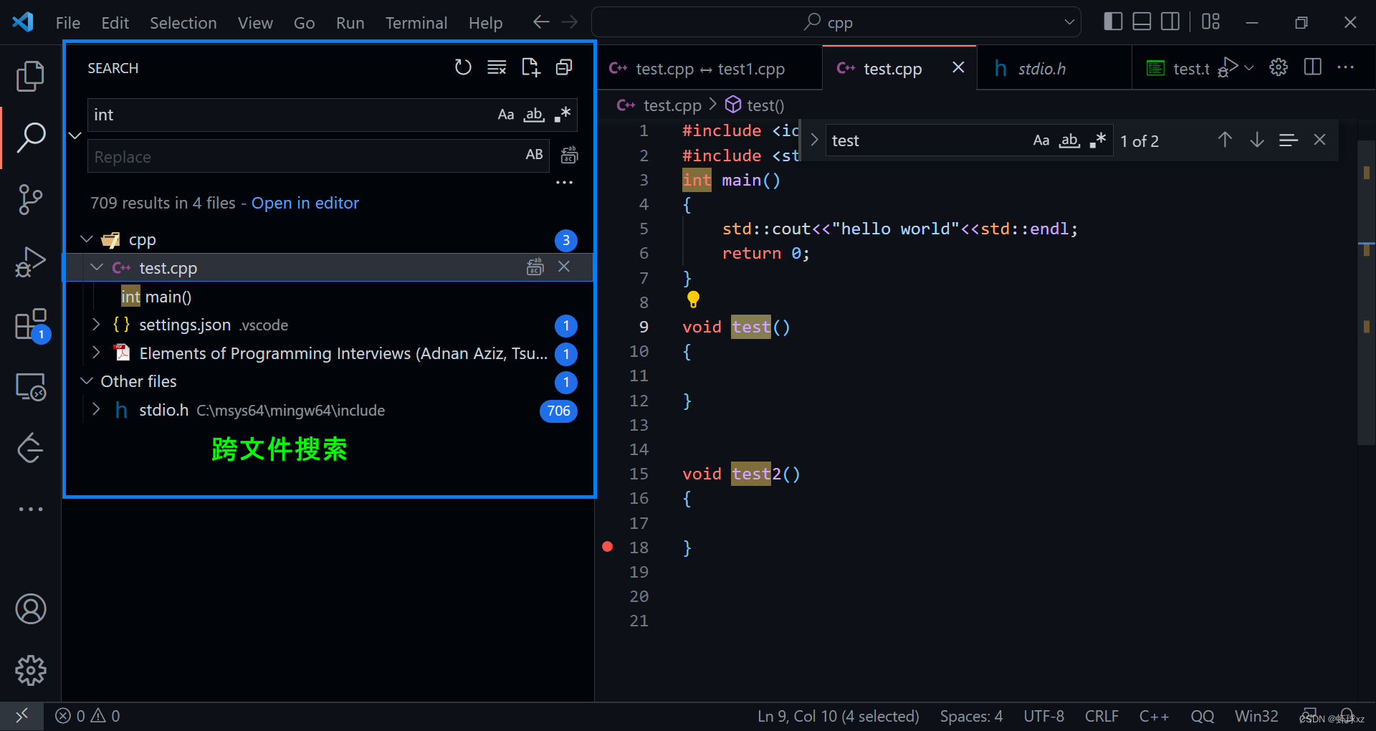
Task: Toggle Match Whole Word in find widget
Action: tap(1070, 140)
